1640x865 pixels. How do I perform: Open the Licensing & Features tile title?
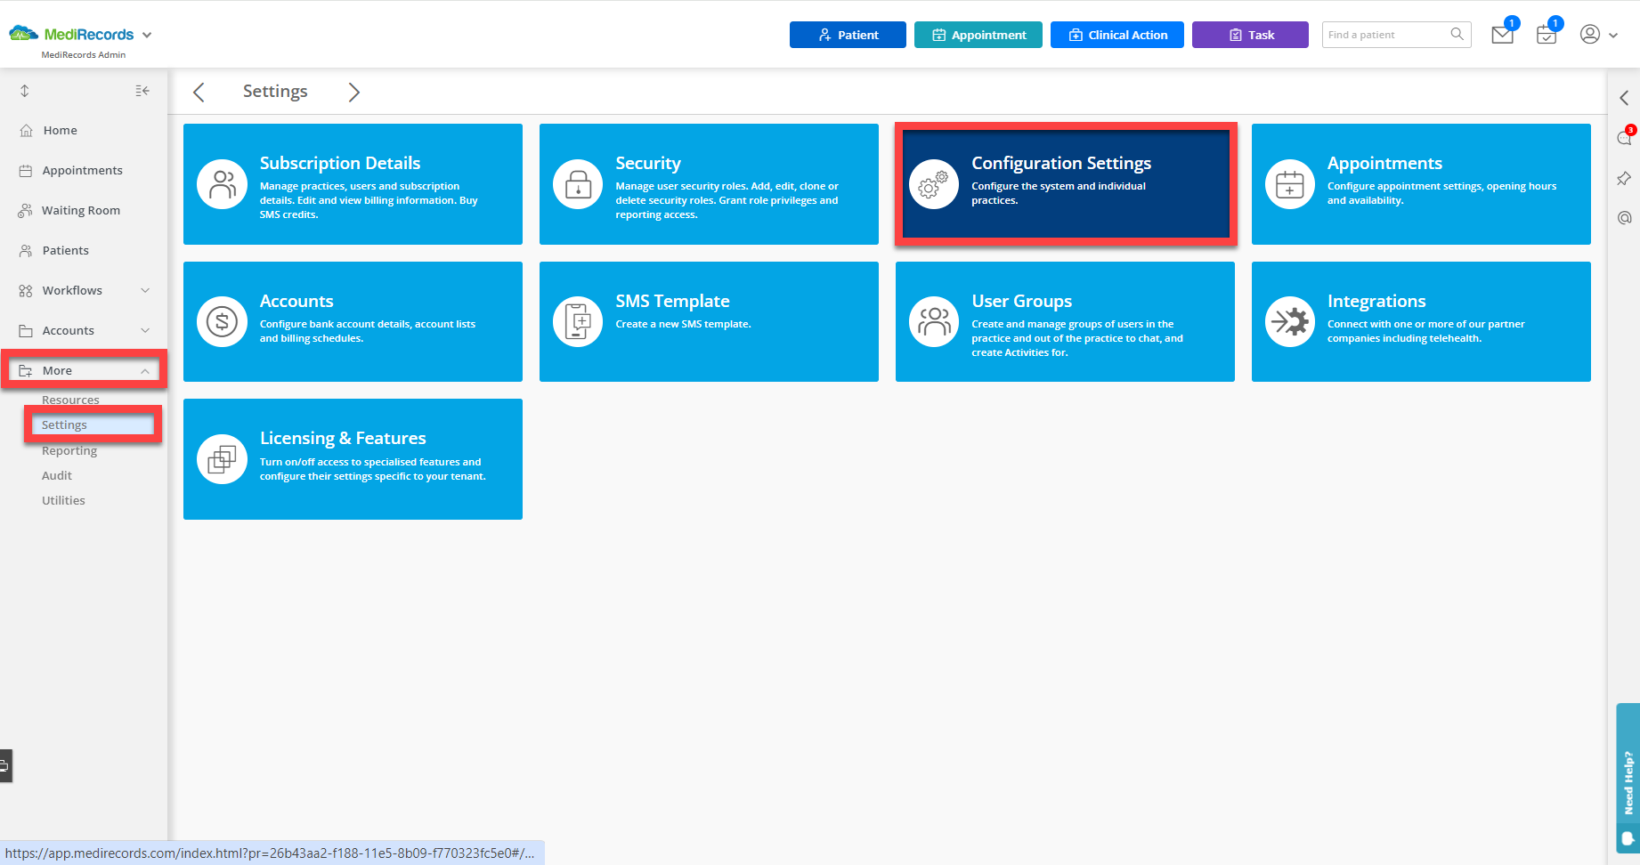[343, 438]
